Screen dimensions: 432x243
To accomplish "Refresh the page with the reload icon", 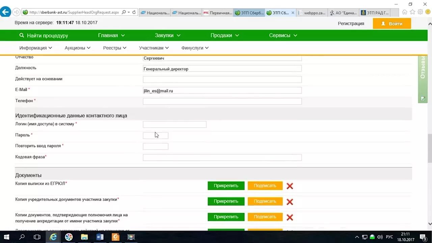I will [x=134, y=12].
